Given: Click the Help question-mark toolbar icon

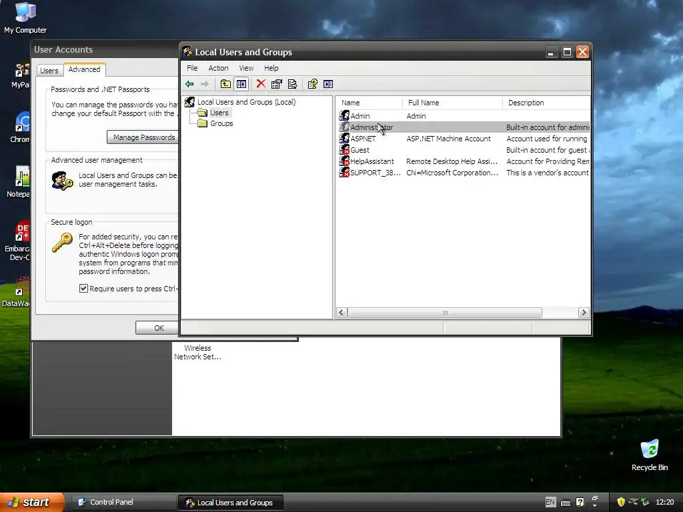Looking at the screenshot, I should pos(312,84).
